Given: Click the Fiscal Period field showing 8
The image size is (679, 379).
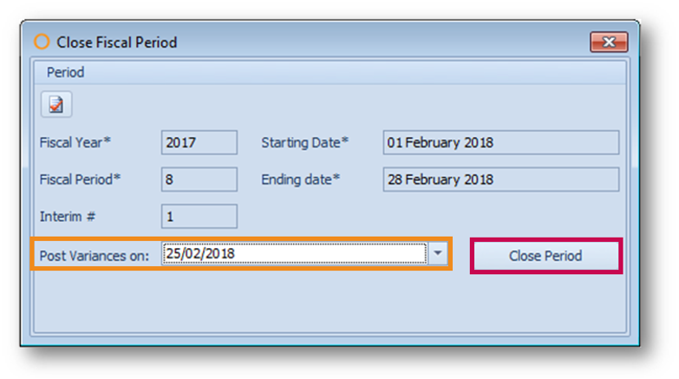Looking at the screenshot, I should [199, 180].
